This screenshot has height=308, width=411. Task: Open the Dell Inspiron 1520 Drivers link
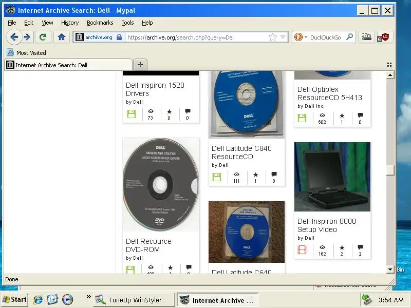[155, 89]
